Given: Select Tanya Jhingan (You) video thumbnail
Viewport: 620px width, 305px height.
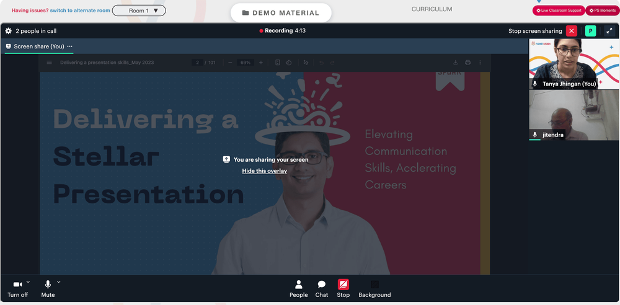Looking at the screenshot, I should [x=574, y=64].
